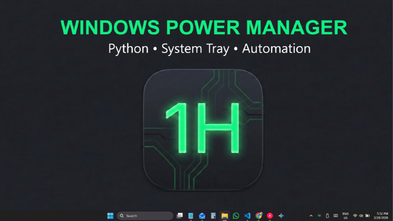Click the taskbar Search box

tap(145, 216)
